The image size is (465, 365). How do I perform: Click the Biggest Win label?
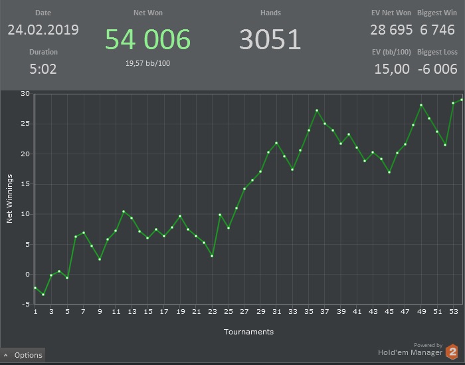pos(437,13)
